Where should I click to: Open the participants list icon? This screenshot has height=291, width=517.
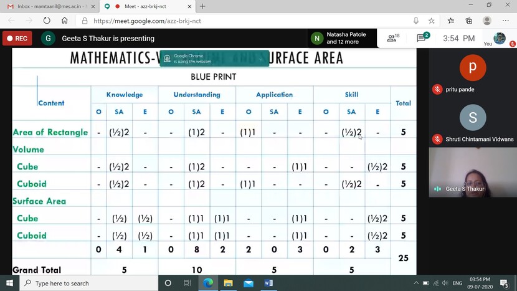pos(393,38)
